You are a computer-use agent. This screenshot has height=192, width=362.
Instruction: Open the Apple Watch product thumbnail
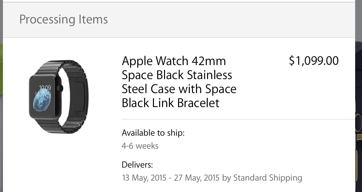tap(59, 96)
